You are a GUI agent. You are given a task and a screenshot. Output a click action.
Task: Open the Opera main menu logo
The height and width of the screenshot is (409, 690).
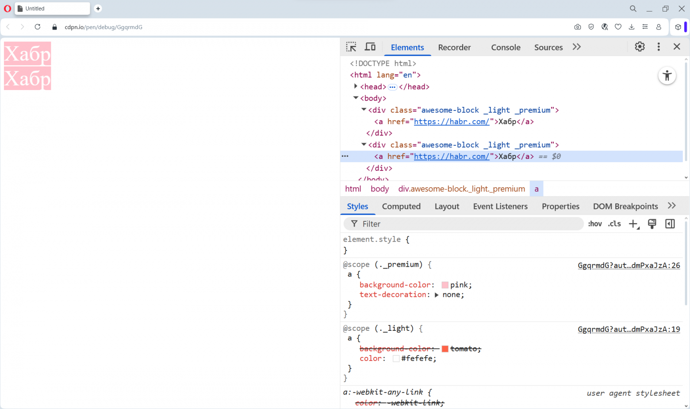(x=8, y=8)
